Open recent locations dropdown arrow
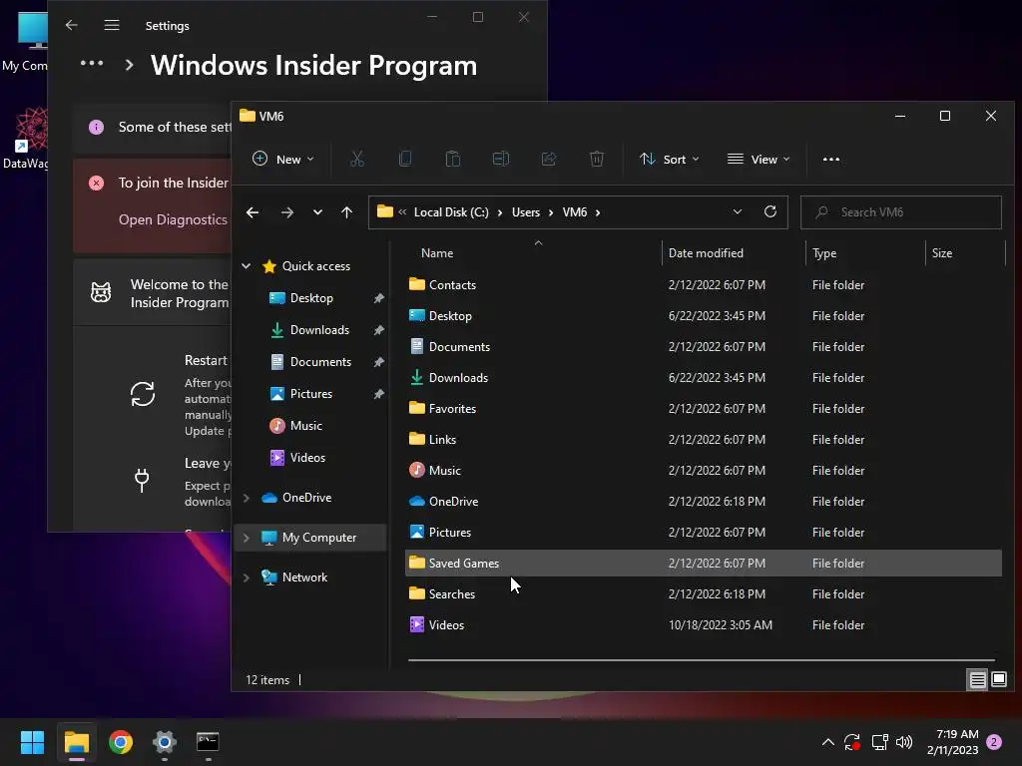Viewport: 1022px width, 766px height. pyautogui.click(x=317, y=212)
